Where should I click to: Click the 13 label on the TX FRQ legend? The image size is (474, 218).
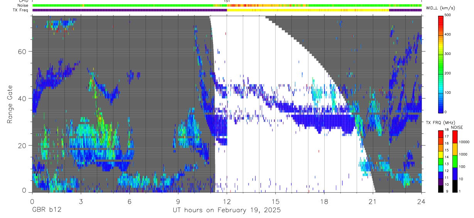(x=447, y=164)
